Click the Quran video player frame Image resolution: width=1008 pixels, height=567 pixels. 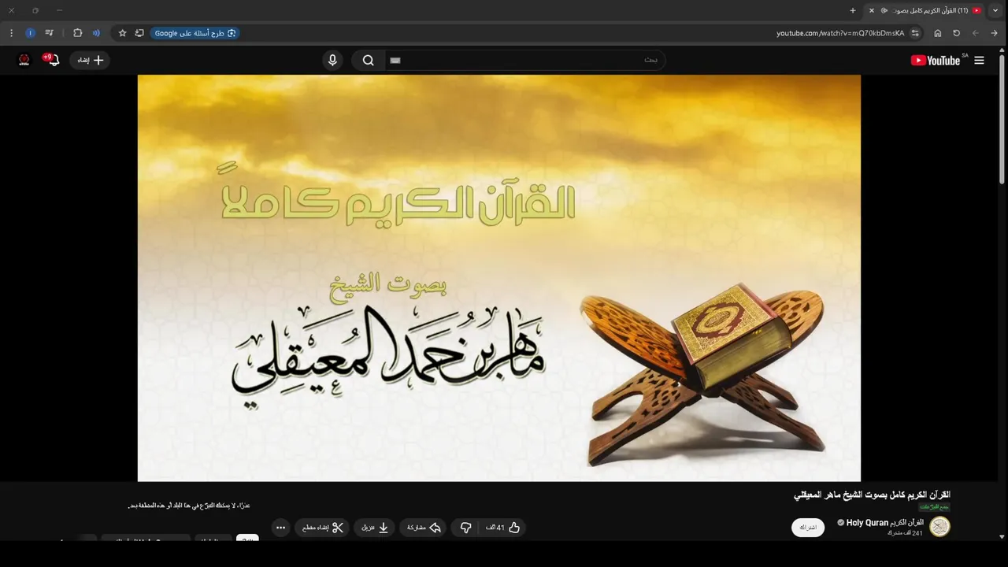(x=499, y=278)
